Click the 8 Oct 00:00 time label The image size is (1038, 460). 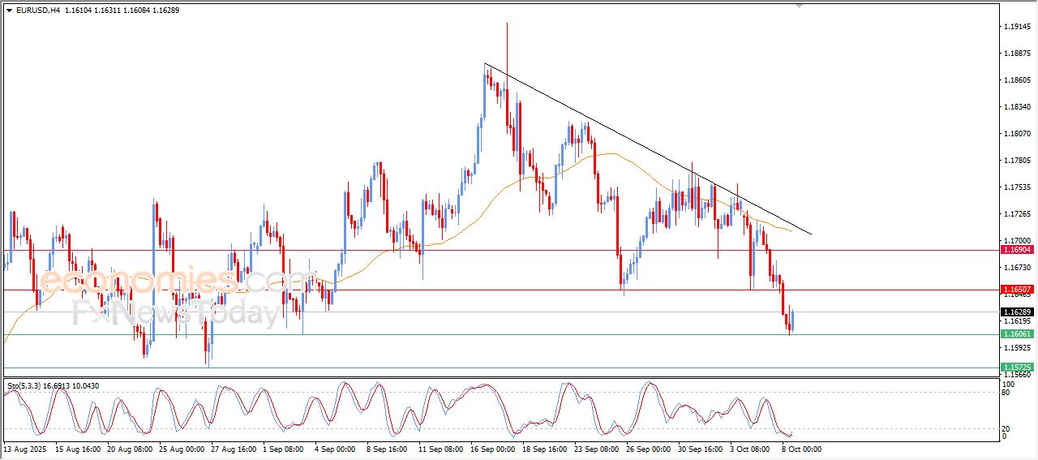pos(801,449)
